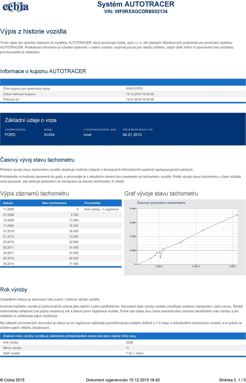Click the 'Platnost do' label
The image size is (246, 383).
tap(12, 99)
